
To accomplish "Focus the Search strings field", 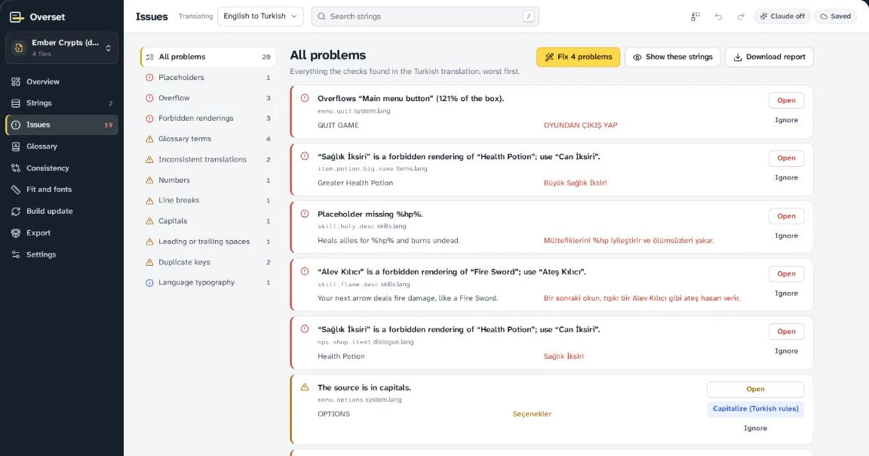I will pyautogui.click(x=425, y=17).
